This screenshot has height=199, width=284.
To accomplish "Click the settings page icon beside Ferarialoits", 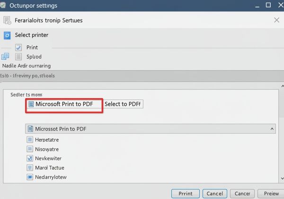I will [7, 20].
